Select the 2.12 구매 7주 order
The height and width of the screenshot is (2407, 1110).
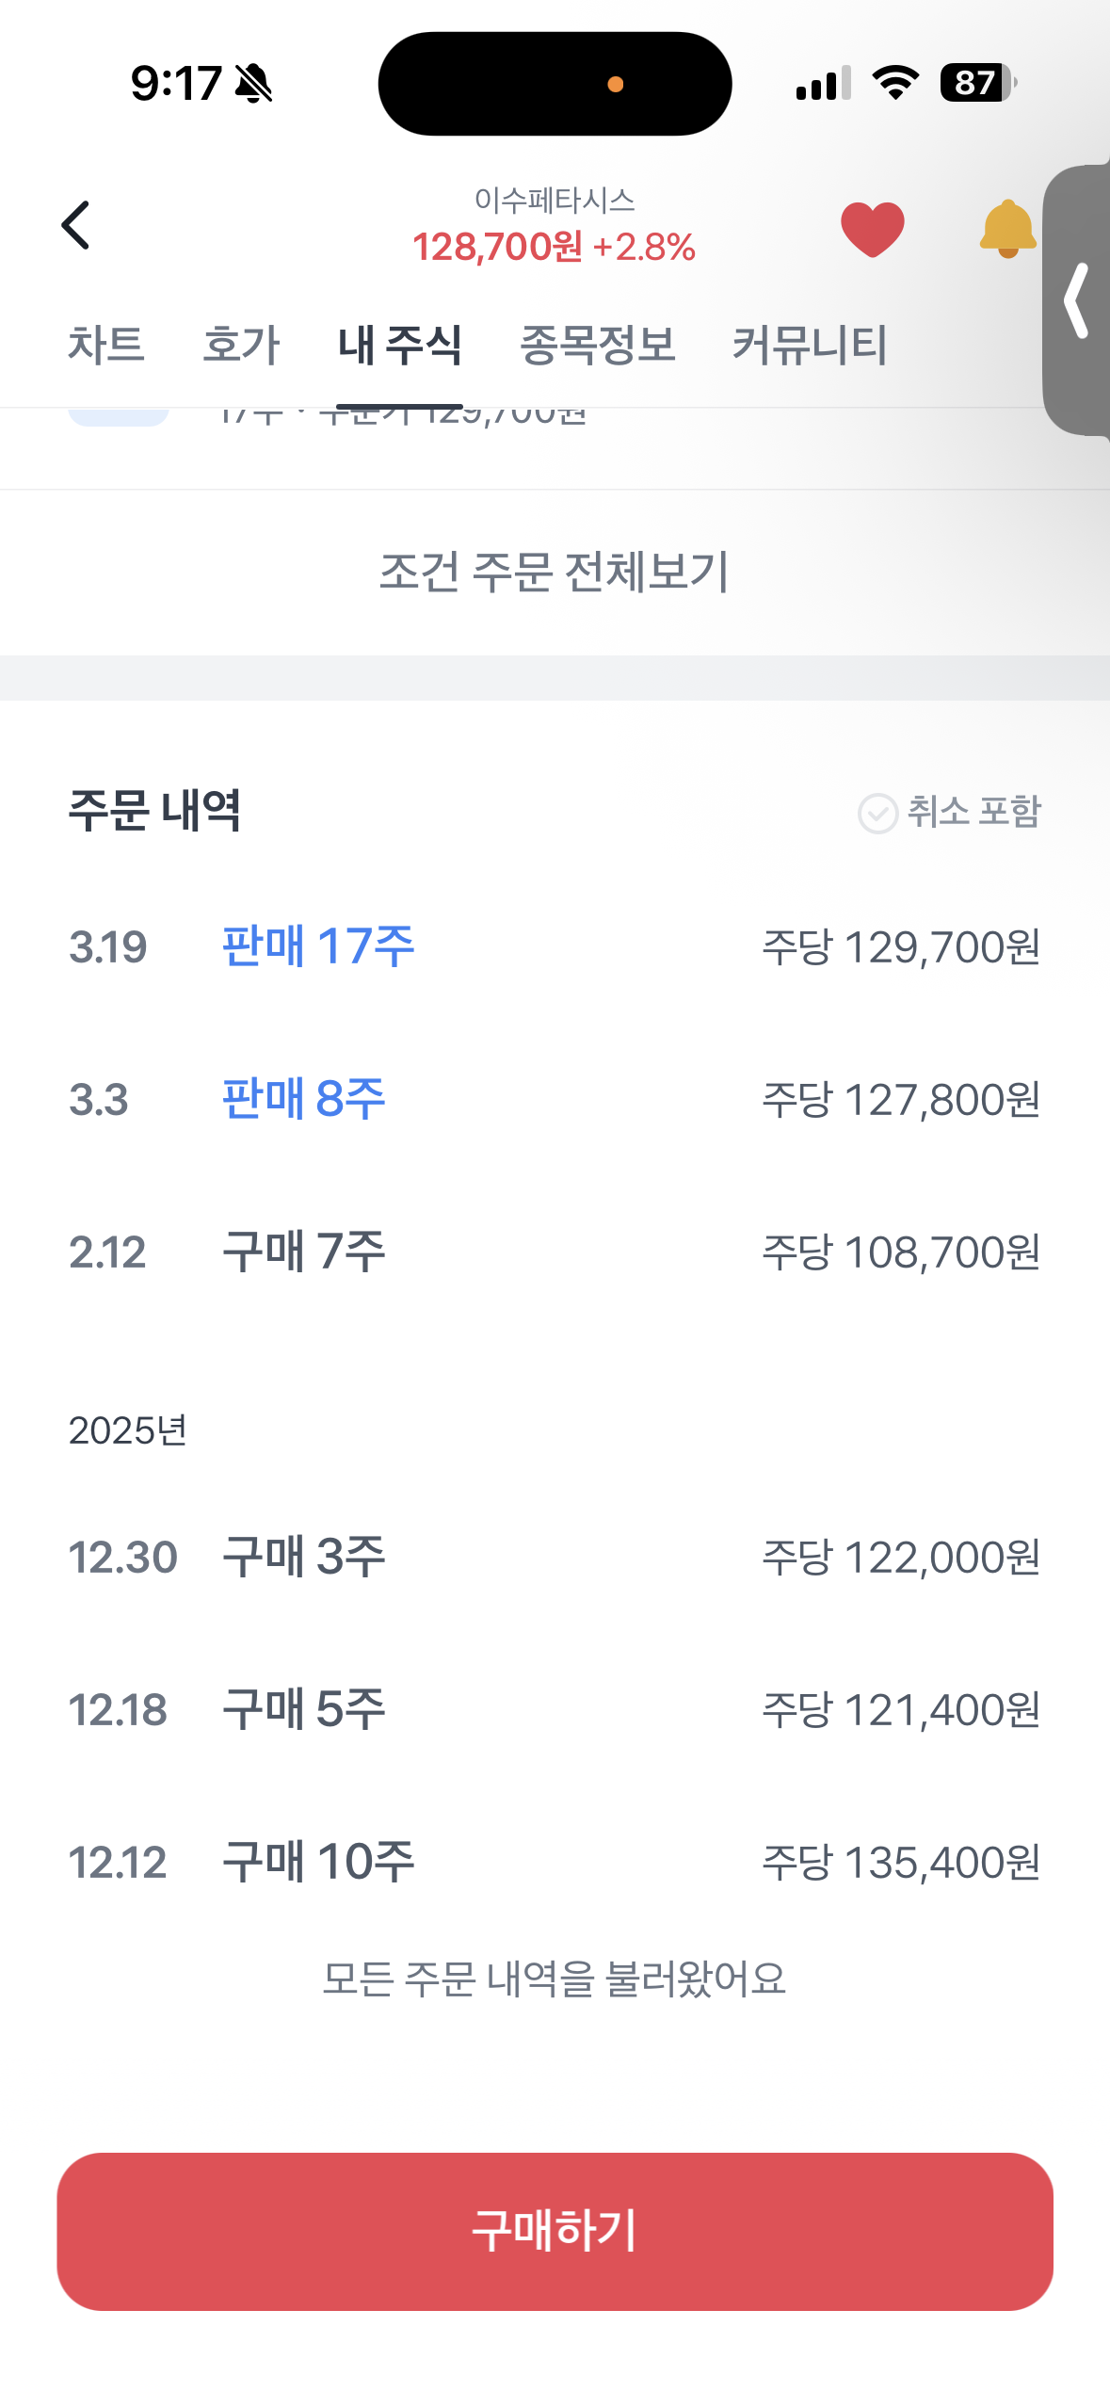[x=554, y=1252]
